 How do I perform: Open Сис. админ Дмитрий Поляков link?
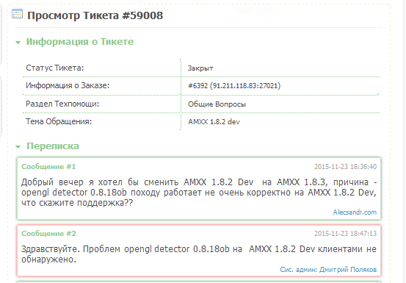point(328,270)
